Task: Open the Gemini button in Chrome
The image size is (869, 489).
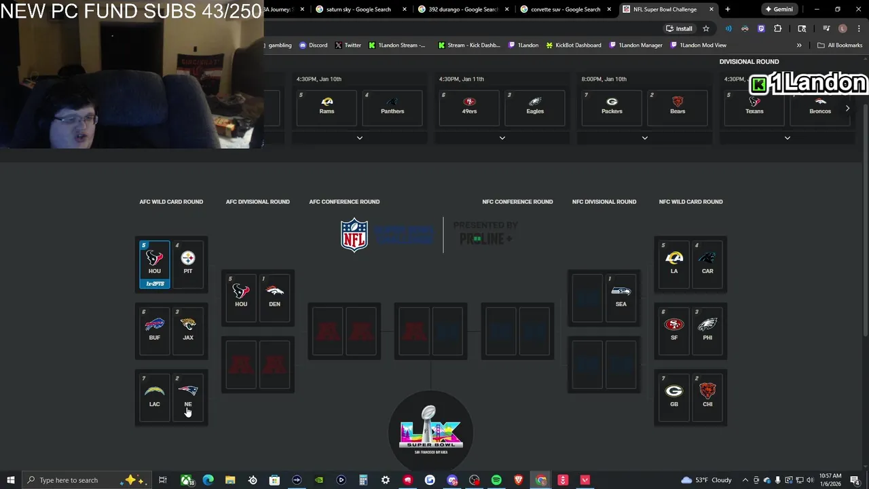Action: 779,10
